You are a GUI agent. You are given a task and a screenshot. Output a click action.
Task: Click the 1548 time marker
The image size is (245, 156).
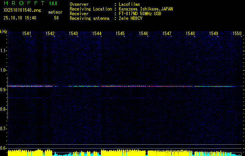pos(190,34)
